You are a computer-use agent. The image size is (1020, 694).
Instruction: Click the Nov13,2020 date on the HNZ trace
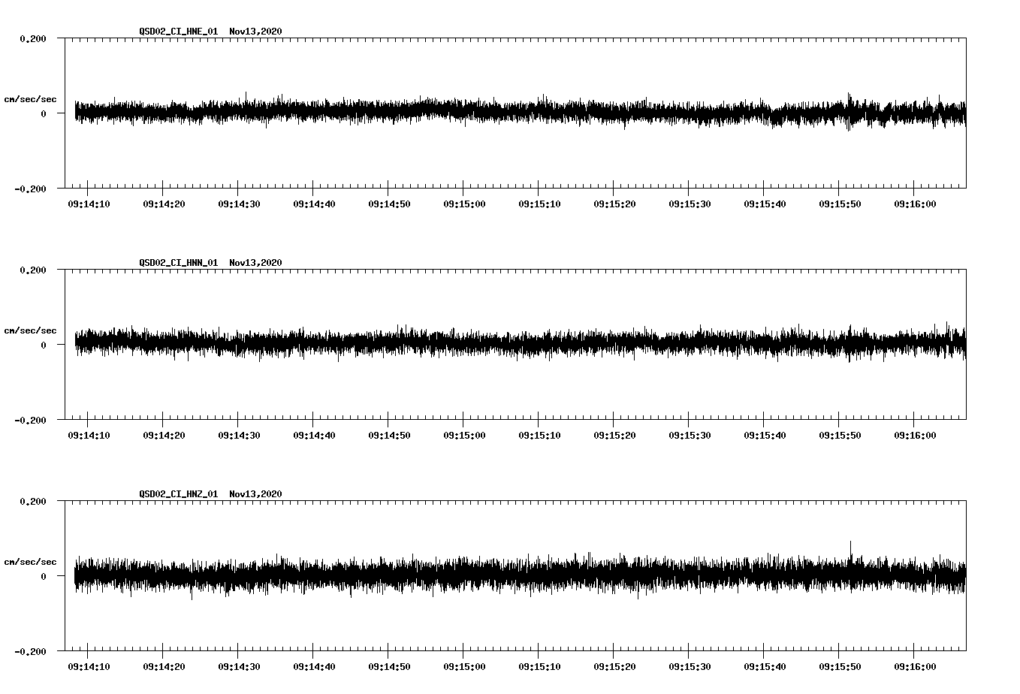click(x=254, y=494)
